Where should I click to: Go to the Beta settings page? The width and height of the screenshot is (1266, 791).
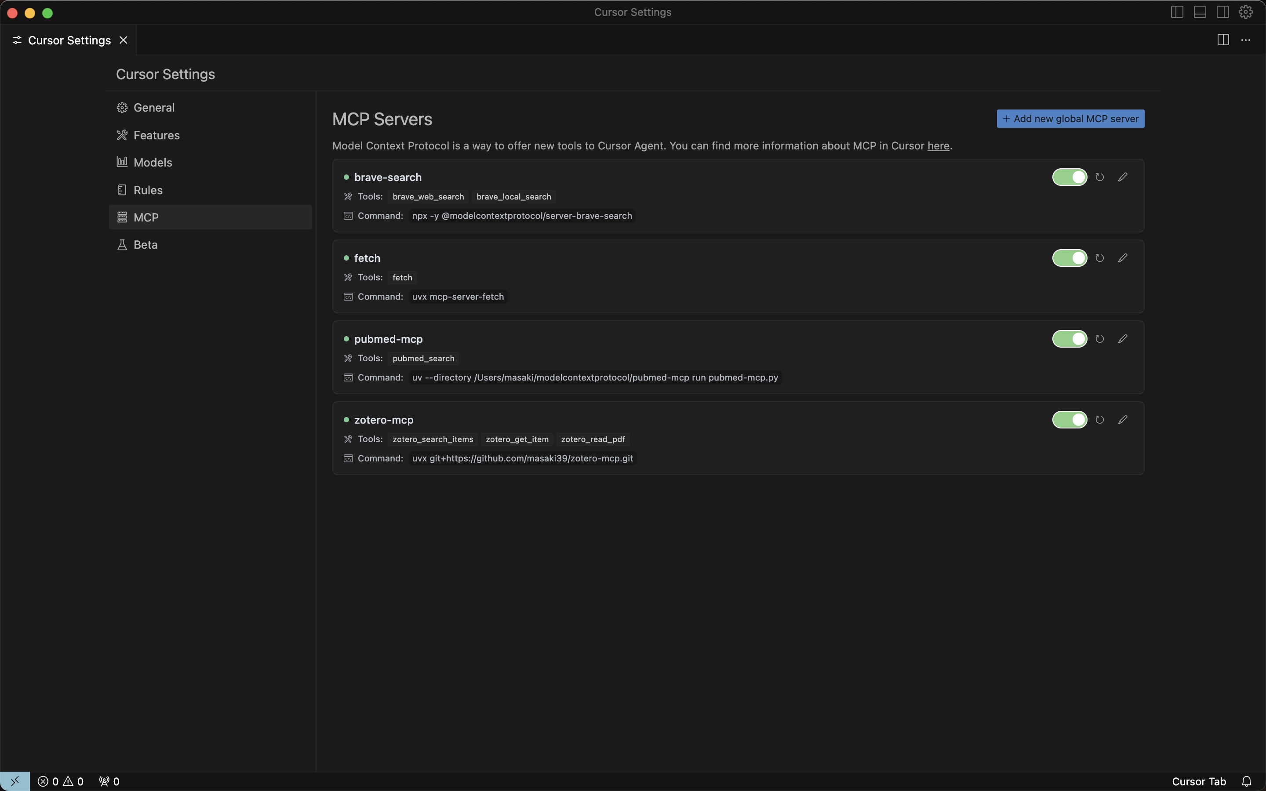pyautogui.click(x=145, y=245)
